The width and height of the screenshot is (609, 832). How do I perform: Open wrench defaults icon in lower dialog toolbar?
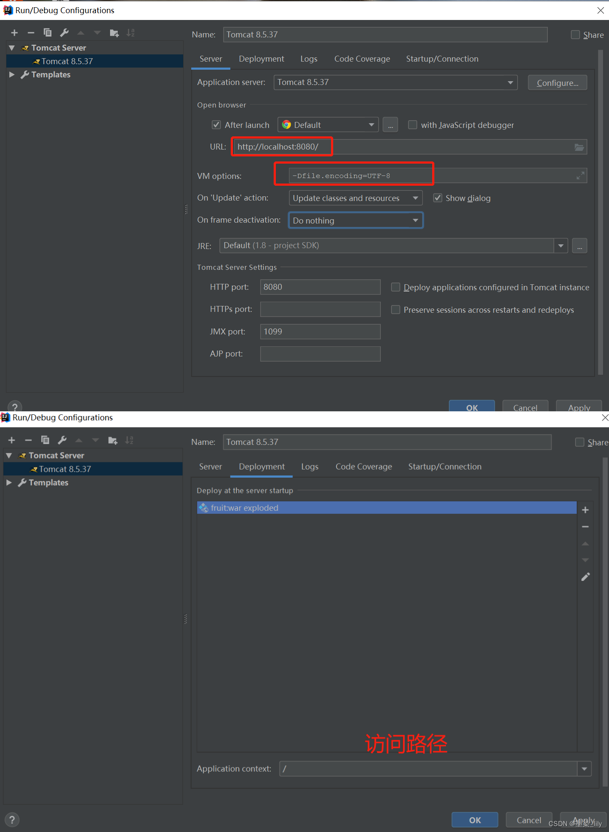(62, 440)
